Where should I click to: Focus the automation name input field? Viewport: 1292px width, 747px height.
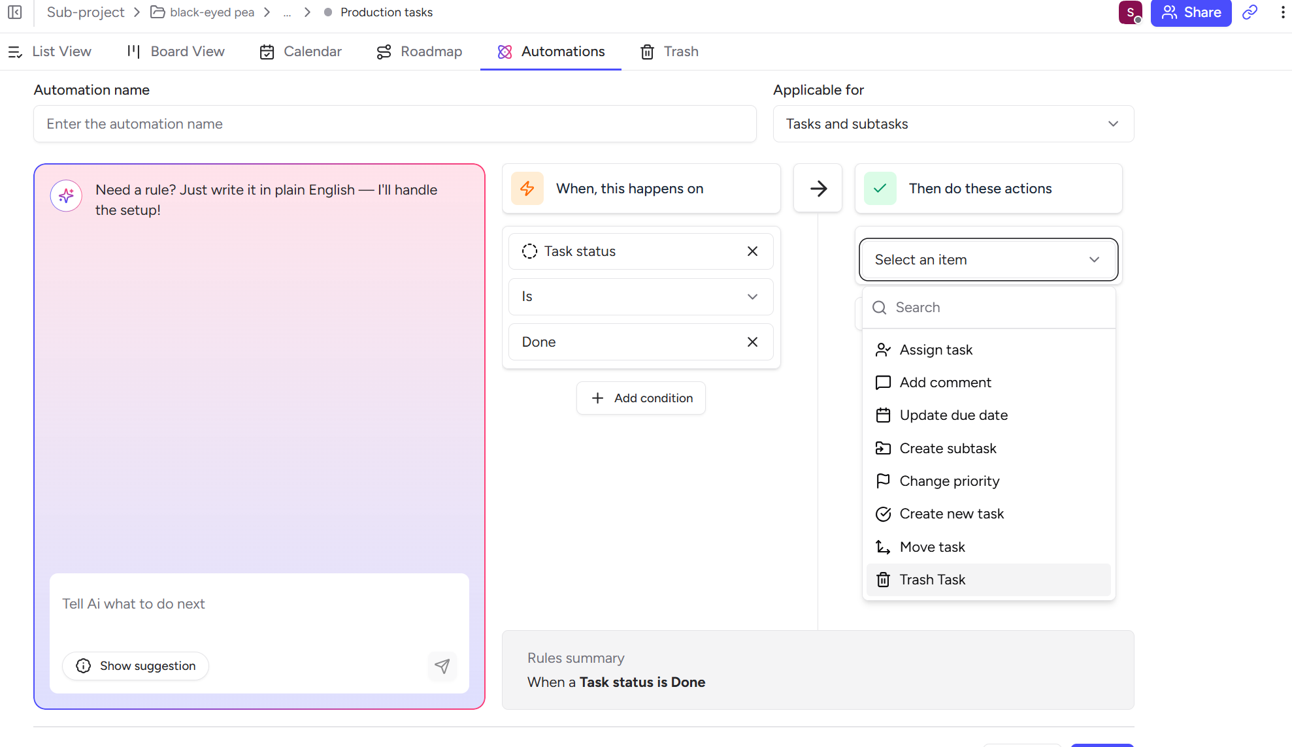395,124
